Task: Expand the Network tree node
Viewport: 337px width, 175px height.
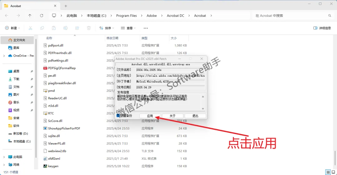Action: pyautogui.click(x=4, y=165)
